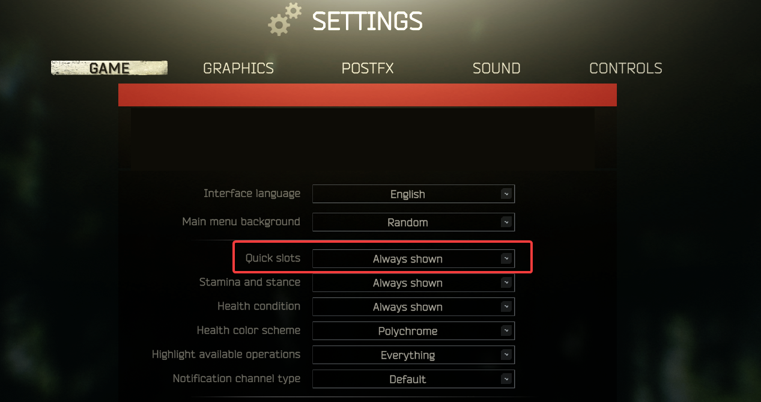Open Stamina and stance Always shown dropdown

pyautogui.click(x=413, y=283)
